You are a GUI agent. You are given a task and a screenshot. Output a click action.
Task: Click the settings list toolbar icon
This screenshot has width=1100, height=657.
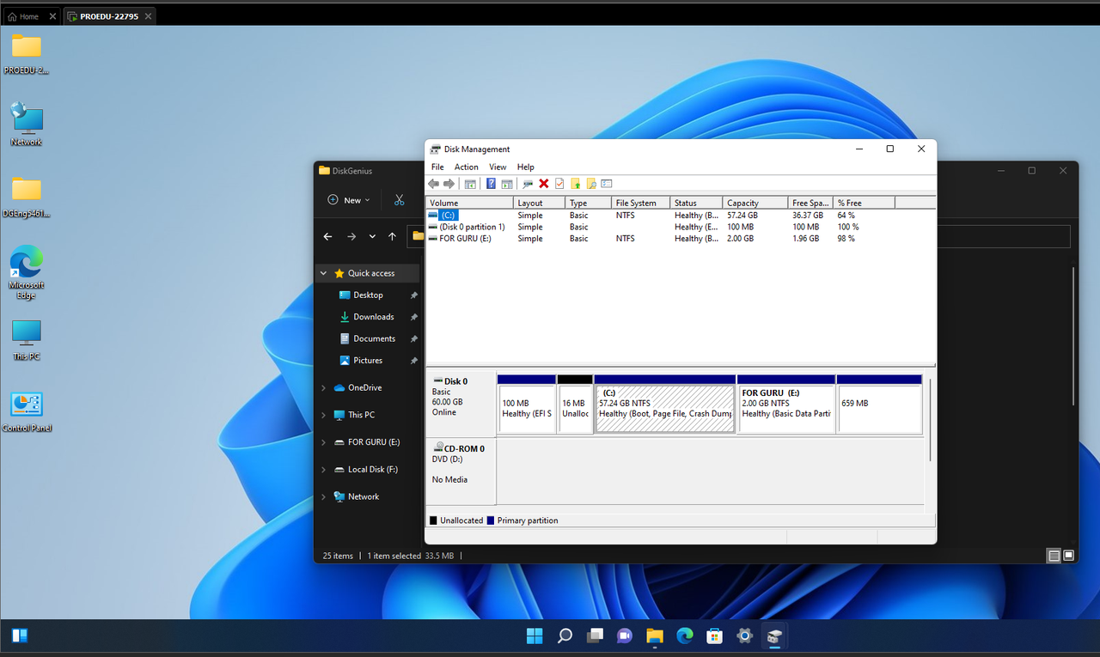tap(607, 184)
